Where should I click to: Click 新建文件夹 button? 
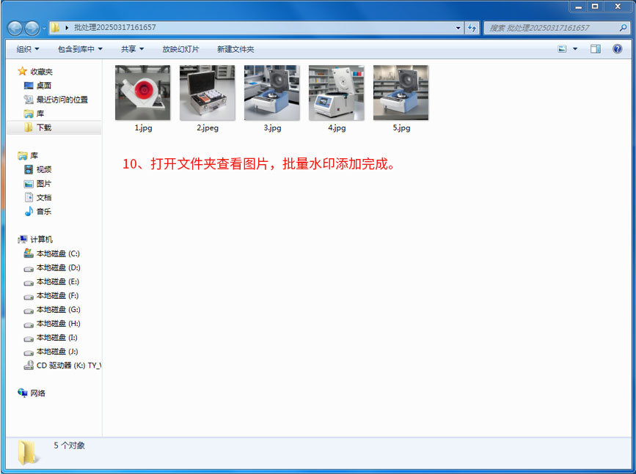pos(235,49)
